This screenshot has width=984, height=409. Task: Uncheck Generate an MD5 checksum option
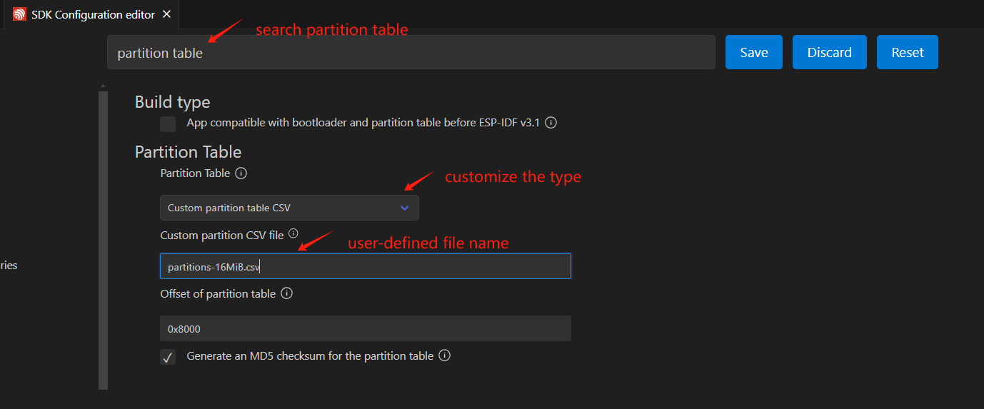pos(168,357)
